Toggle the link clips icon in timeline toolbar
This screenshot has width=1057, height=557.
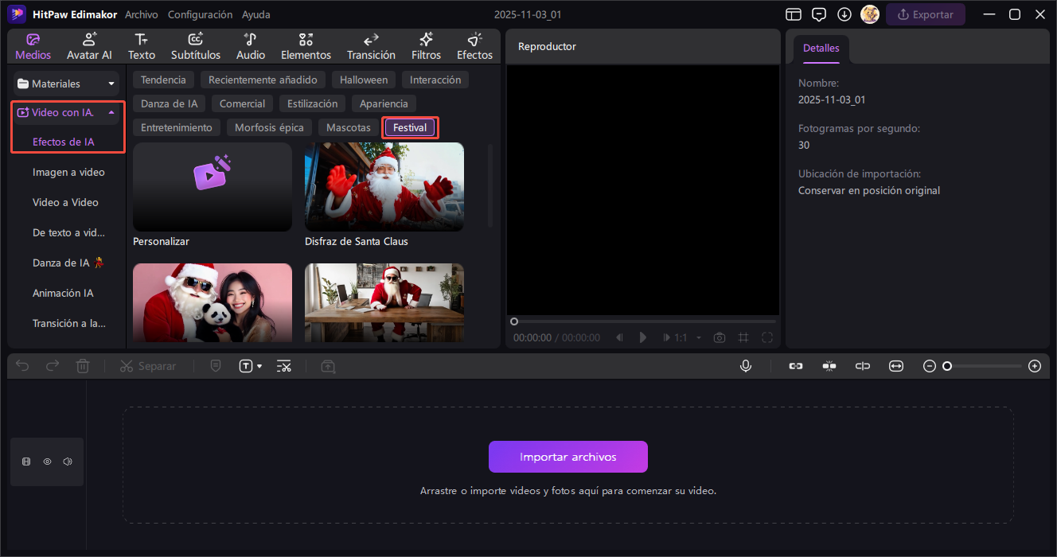click(795, 366)
